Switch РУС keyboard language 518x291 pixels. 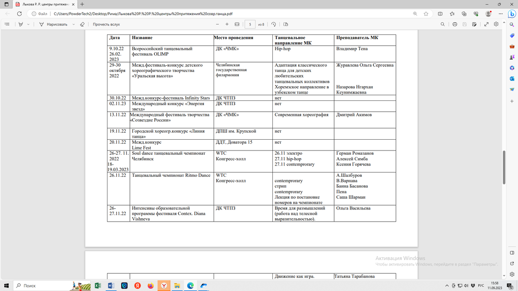(x=480, y=285)
